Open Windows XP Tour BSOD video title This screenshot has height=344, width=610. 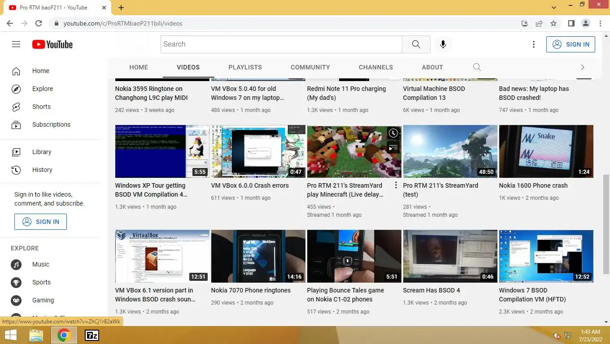pyautogui.click(x=151, y=190)
